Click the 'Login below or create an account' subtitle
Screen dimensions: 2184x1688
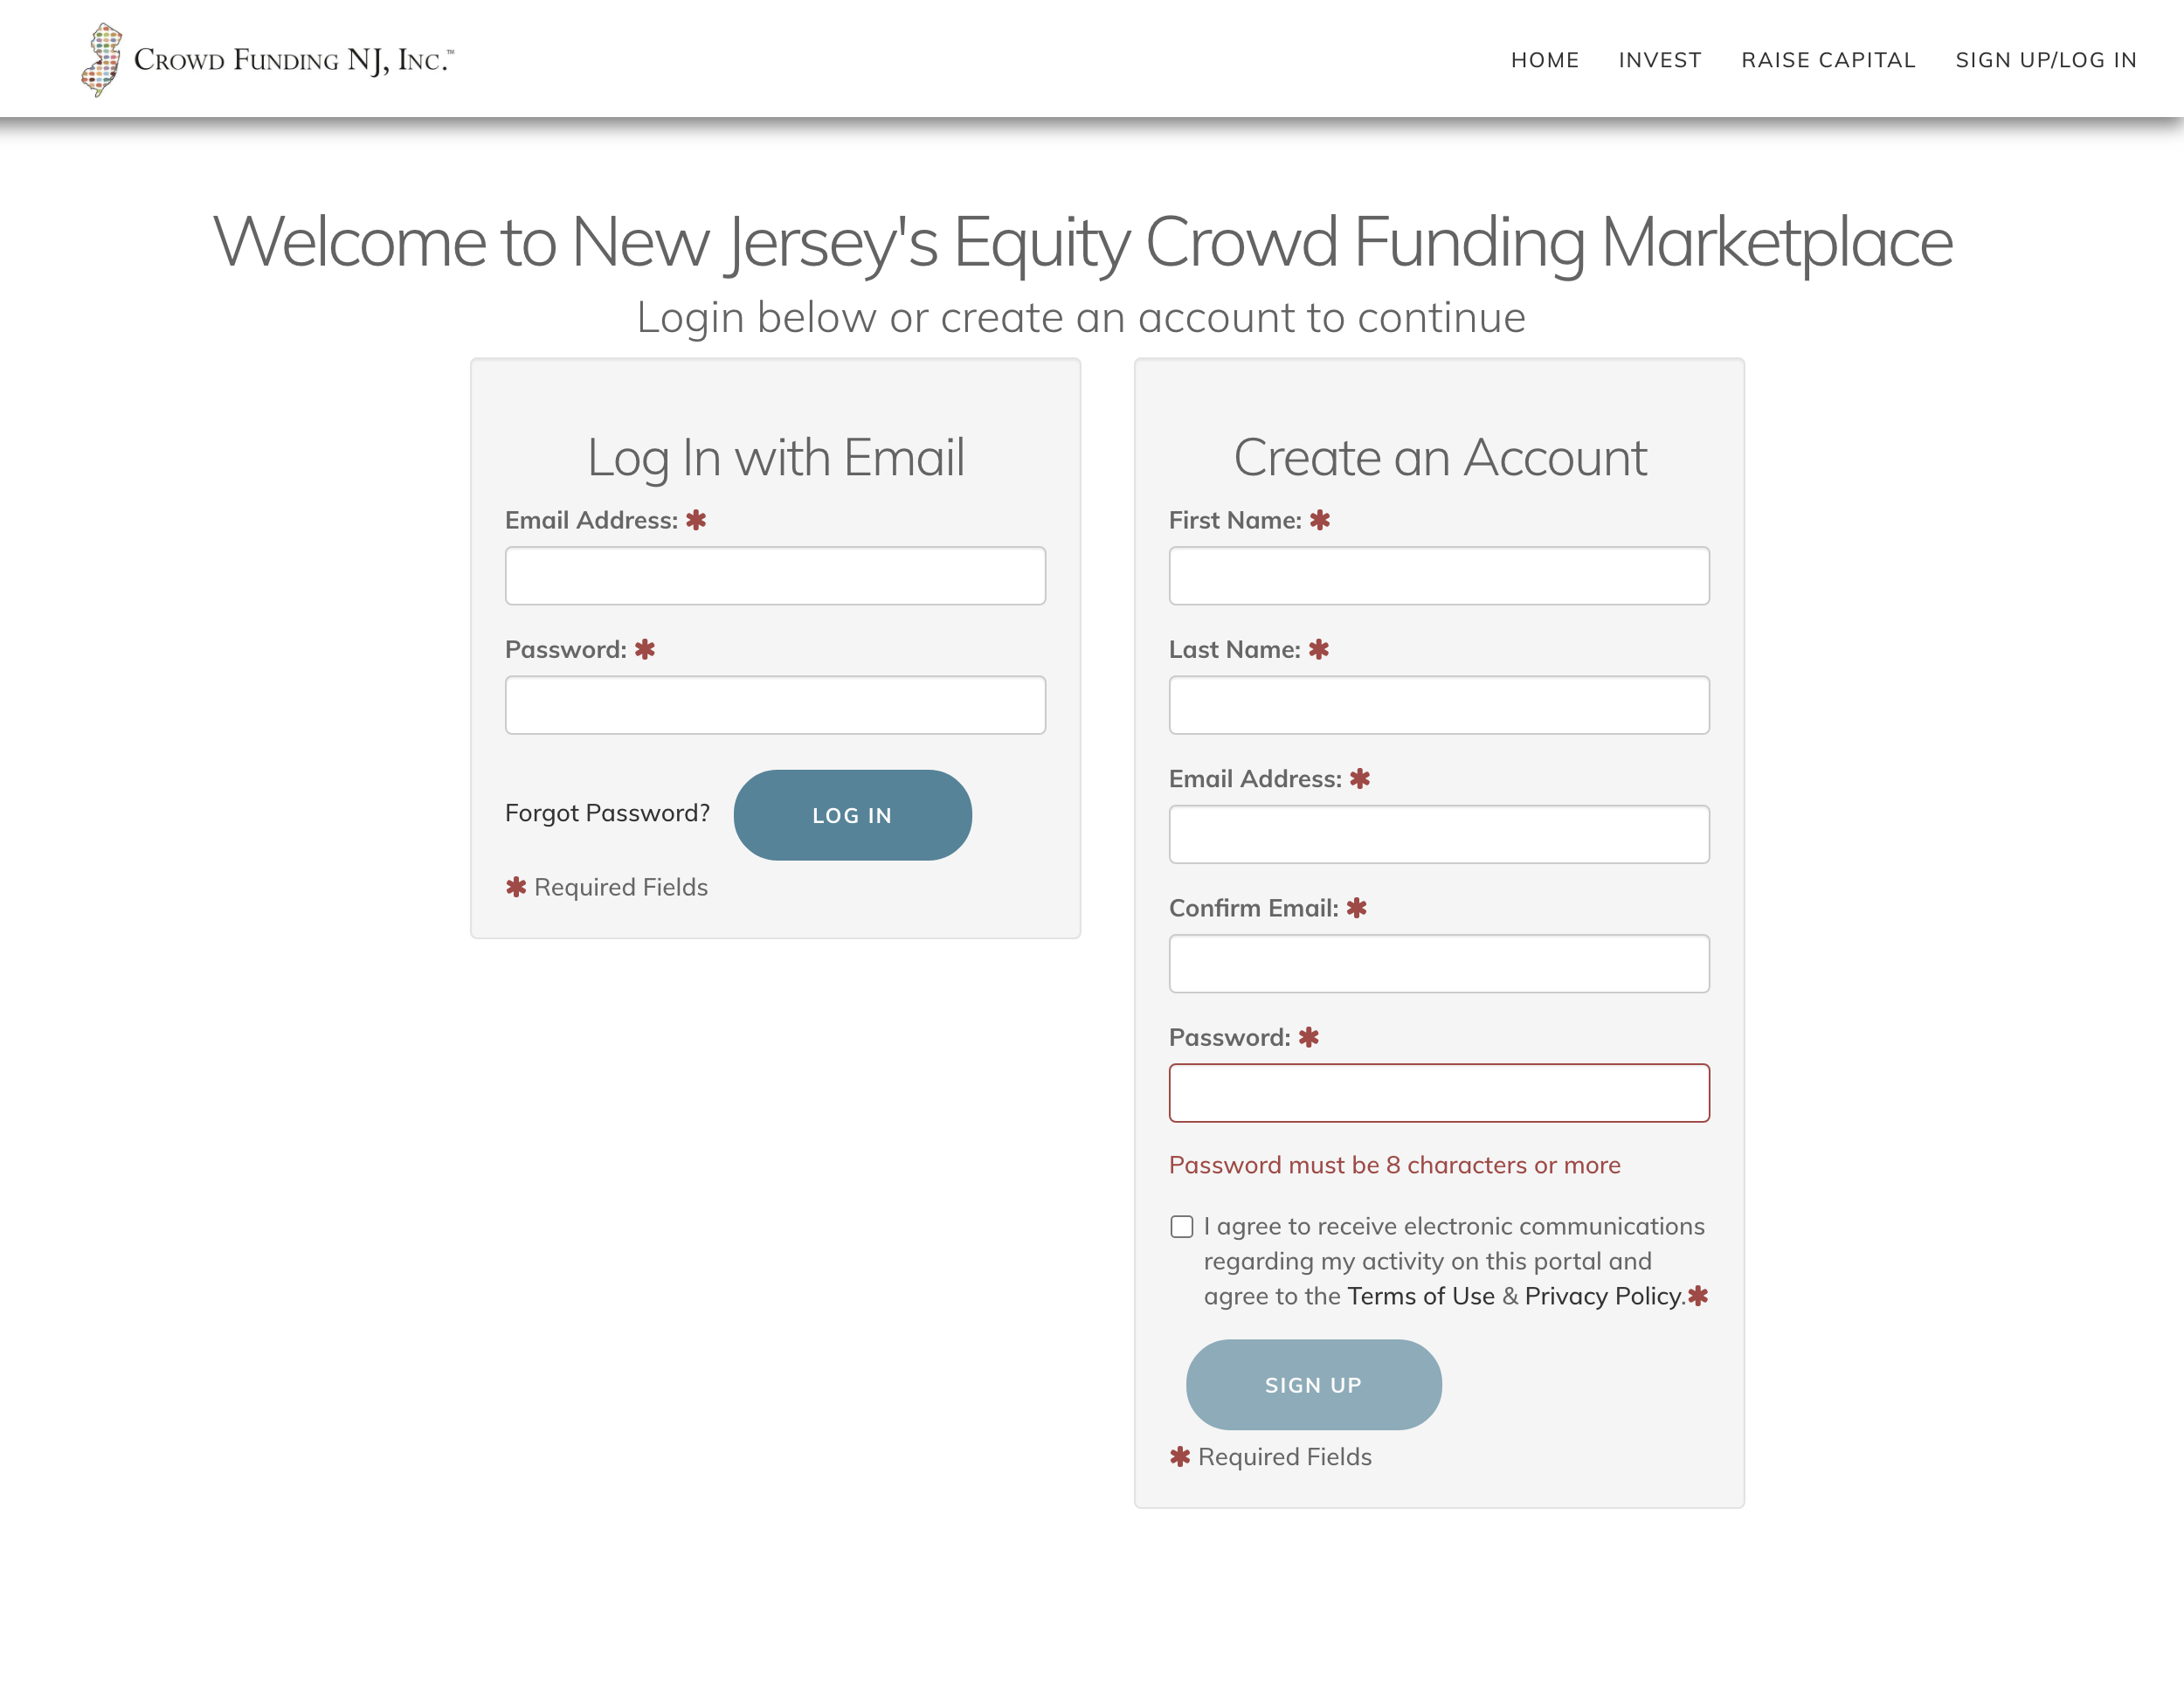tap(1081, 318)
